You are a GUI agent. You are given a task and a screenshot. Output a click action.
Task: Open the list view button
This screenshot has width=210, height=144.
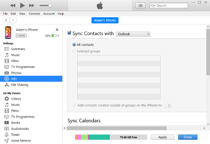(x=140, y=6)
